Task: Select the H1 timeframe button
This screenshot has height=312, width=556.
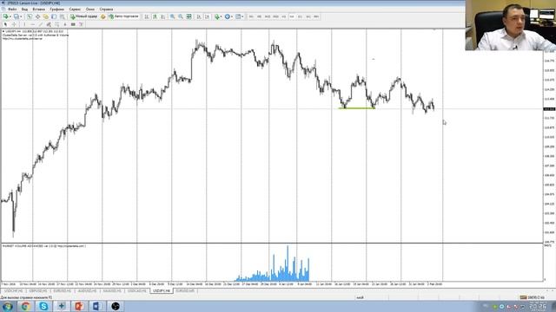Action: [284, 16]
